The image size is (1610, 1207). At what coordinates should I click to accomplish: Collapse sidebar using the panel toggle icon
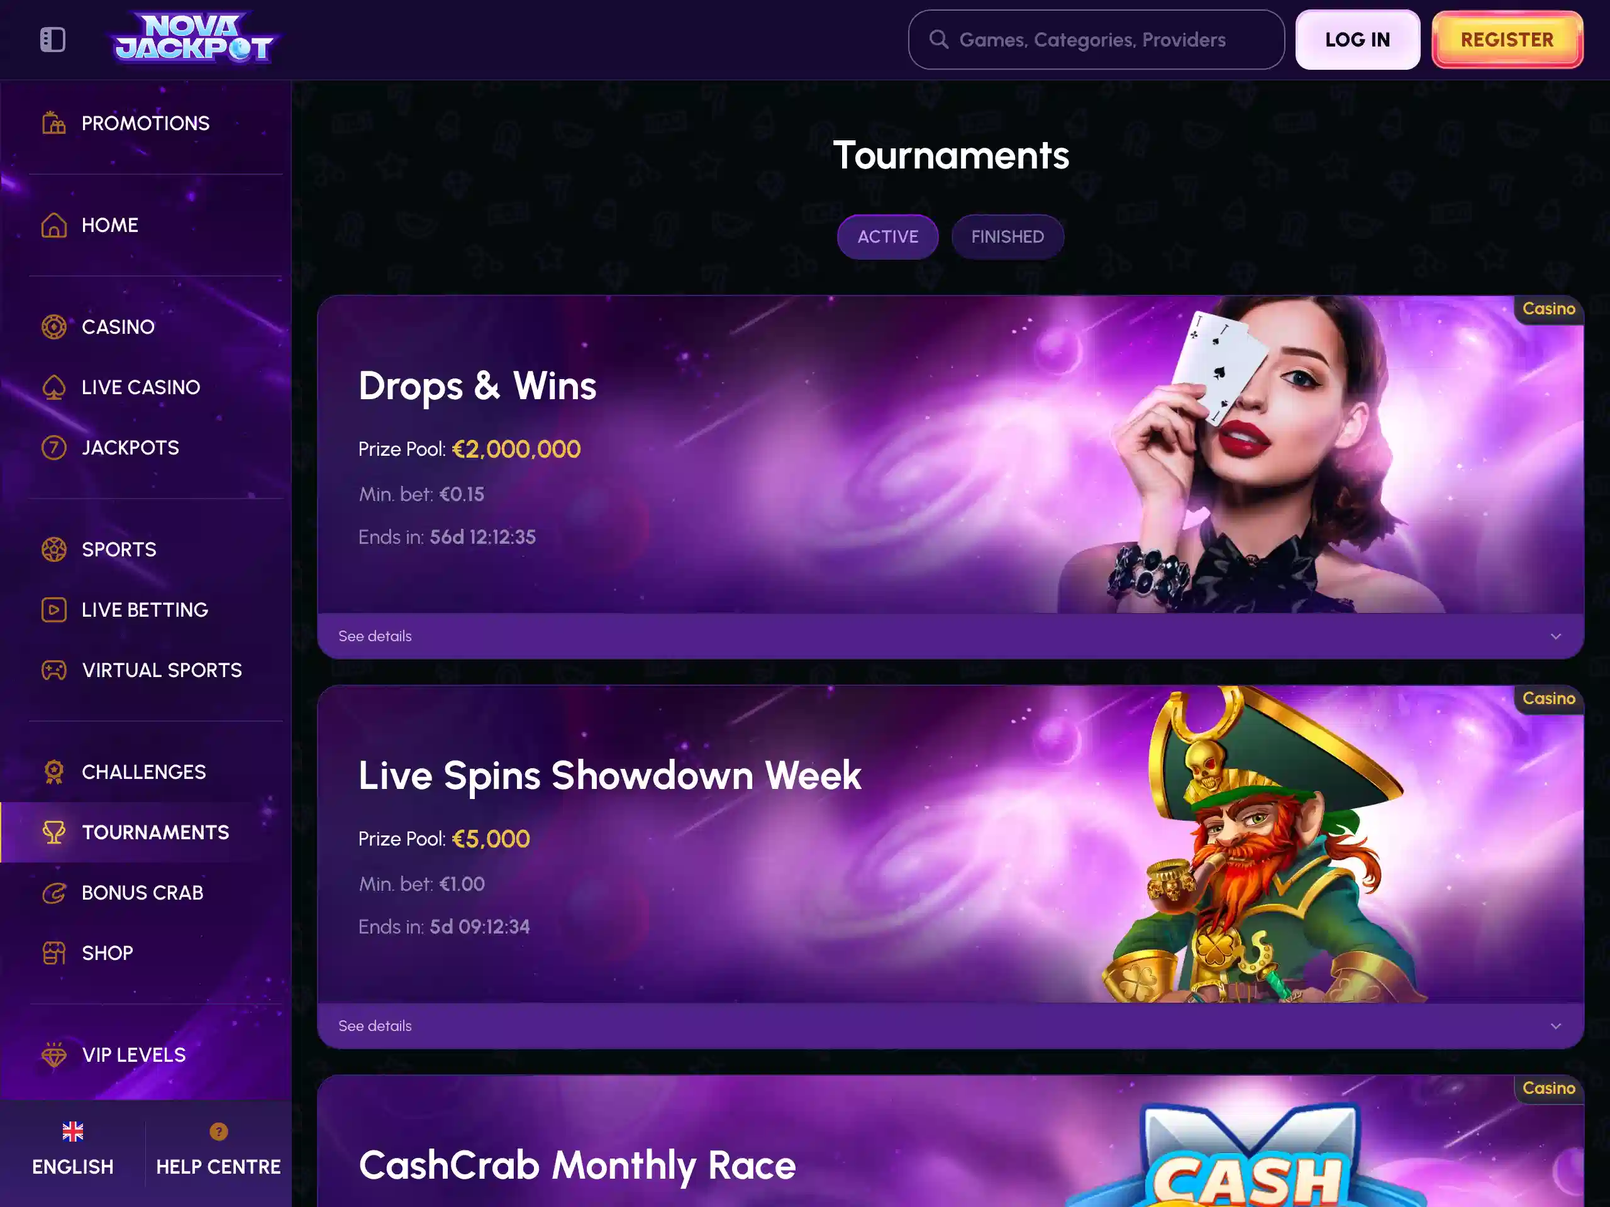[x=52, y=39]
